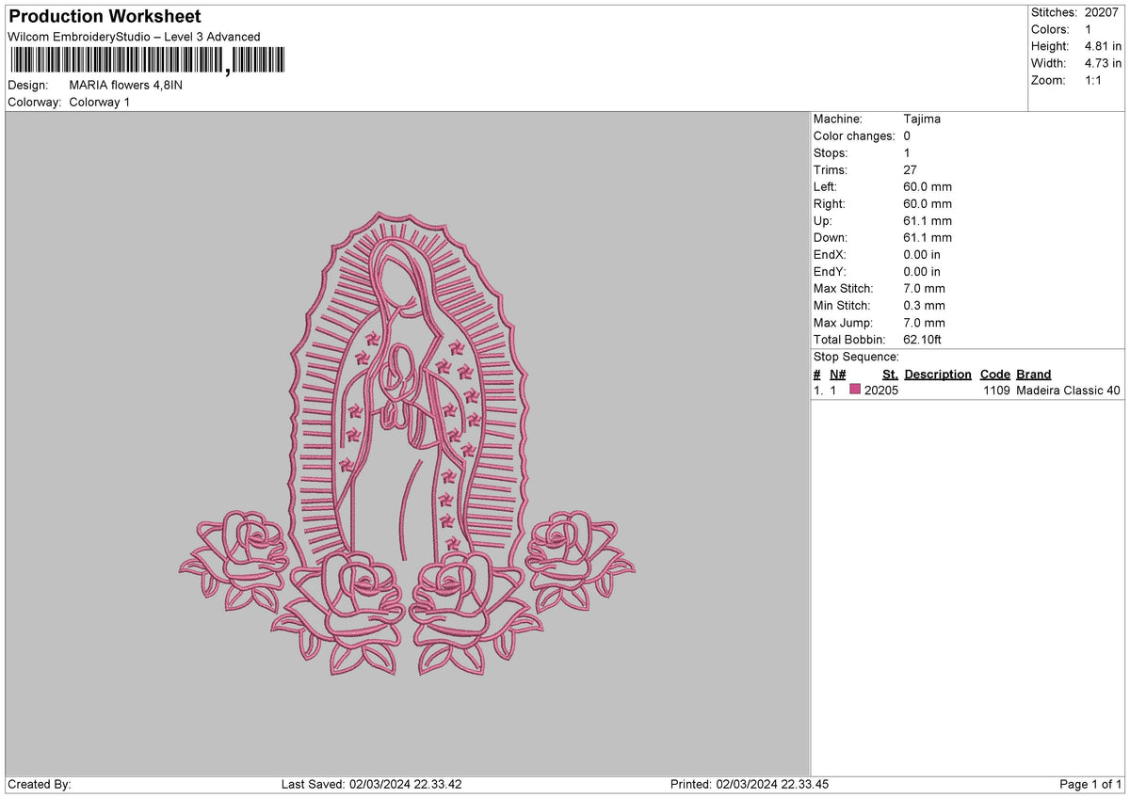Click stop sequence stitch count '20205'
Screen dimensions: 1130x798
880,390
